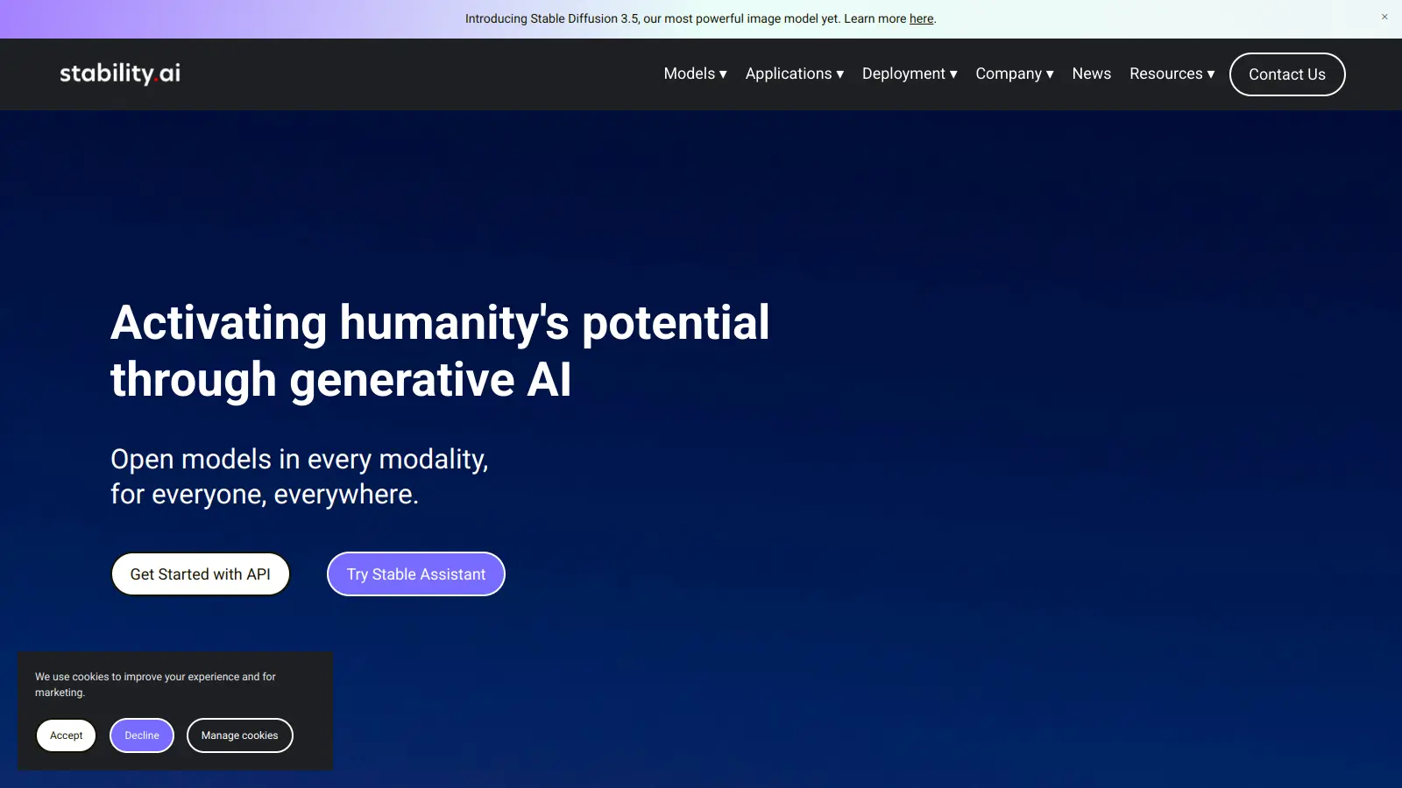Open Manage cookies settings
Image resolution: width=1402 pixels, height=788 pixels.
[239, 735]
